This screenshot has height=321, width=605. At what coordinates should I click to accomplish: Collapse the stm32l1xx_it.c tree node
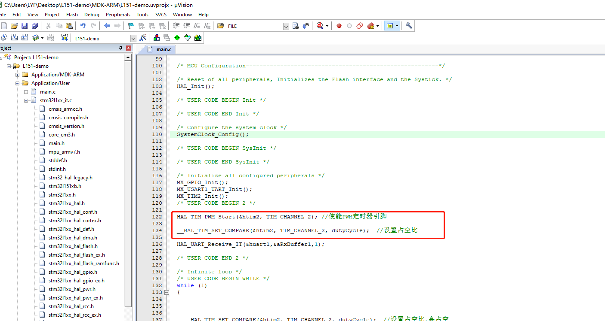pyautogui.click(x=26, y=100)
